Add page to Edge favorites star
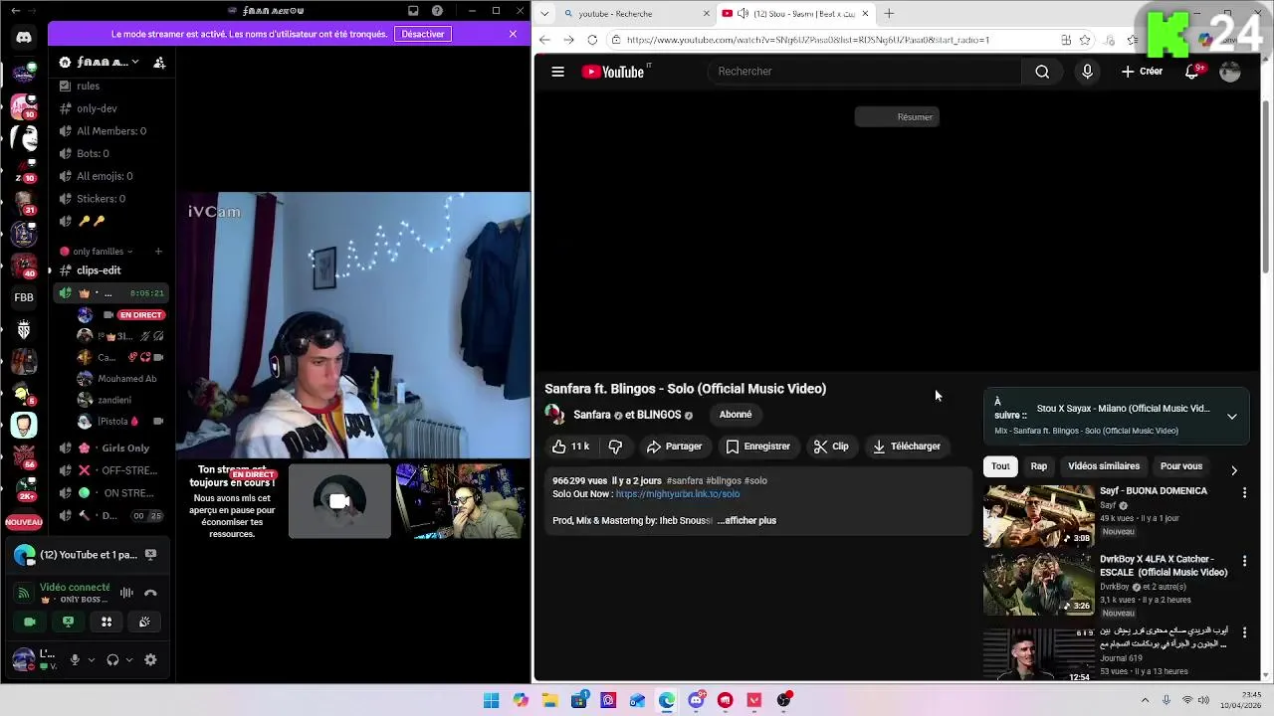Viewport: 1274px width, 716px height. click(x=1085, y=40)
